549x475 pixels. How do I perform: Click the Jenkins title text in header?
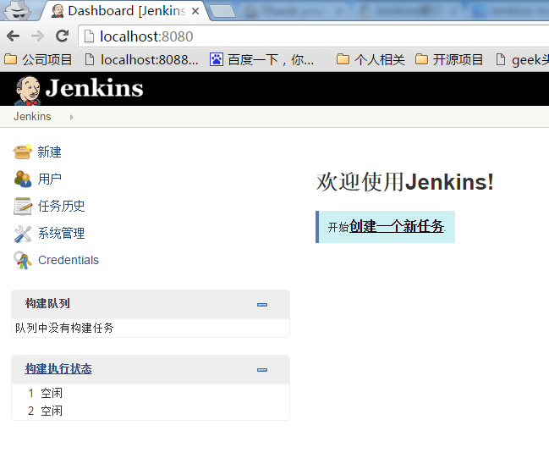click(94, 88)
